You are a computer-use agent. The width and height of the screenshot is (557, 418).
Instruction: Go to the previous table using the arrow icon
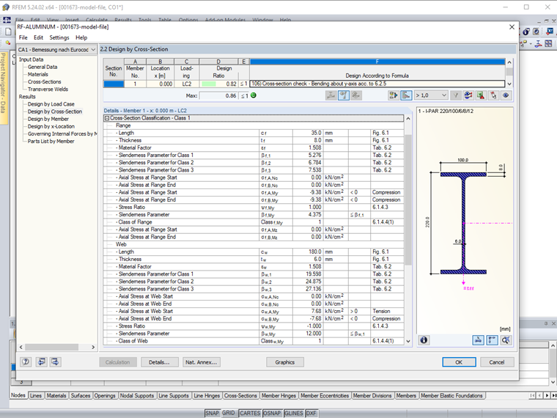tap(41, 362)
